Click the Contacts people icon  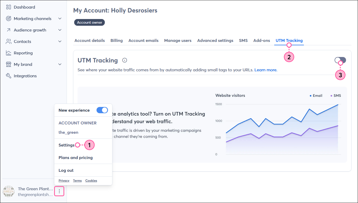[9, 41]
